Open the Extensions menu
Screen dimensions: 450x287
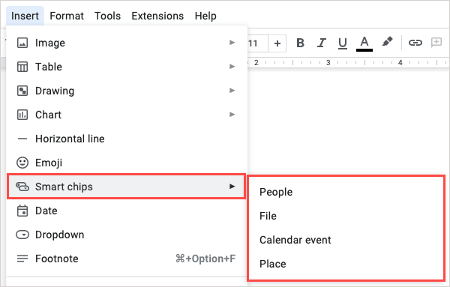tap(157, 16)
